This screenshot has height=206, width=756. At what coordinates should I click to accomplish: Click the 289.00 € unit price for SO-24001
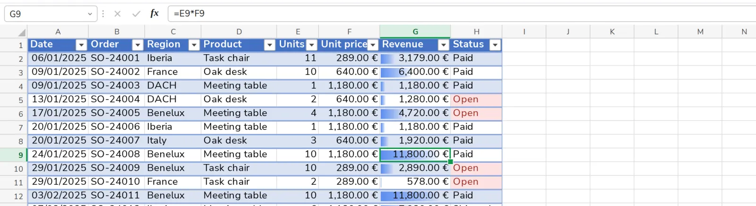(x=349, y=58)
